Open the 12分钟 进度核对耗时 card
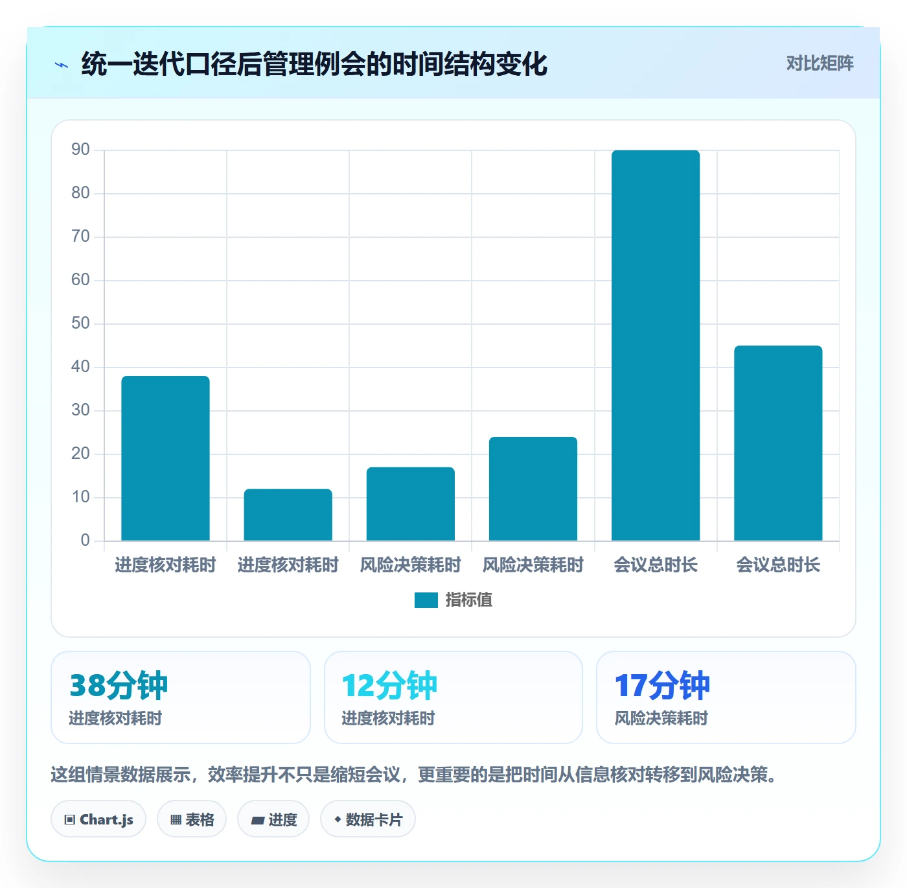 (x=454, y=697)
